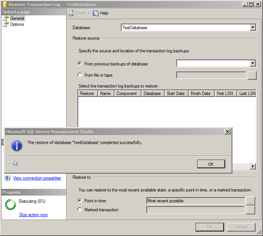The width and height of the screenshot is (263, 236).
Task: Click browse button for file or tape
Action: click(x=252, y=75)
